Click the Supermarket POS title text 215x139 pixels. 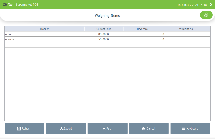point(27,5)
